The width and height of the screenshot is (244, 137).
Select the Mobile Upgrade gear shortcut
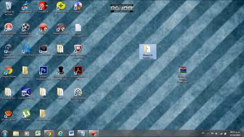click(78, 95)
